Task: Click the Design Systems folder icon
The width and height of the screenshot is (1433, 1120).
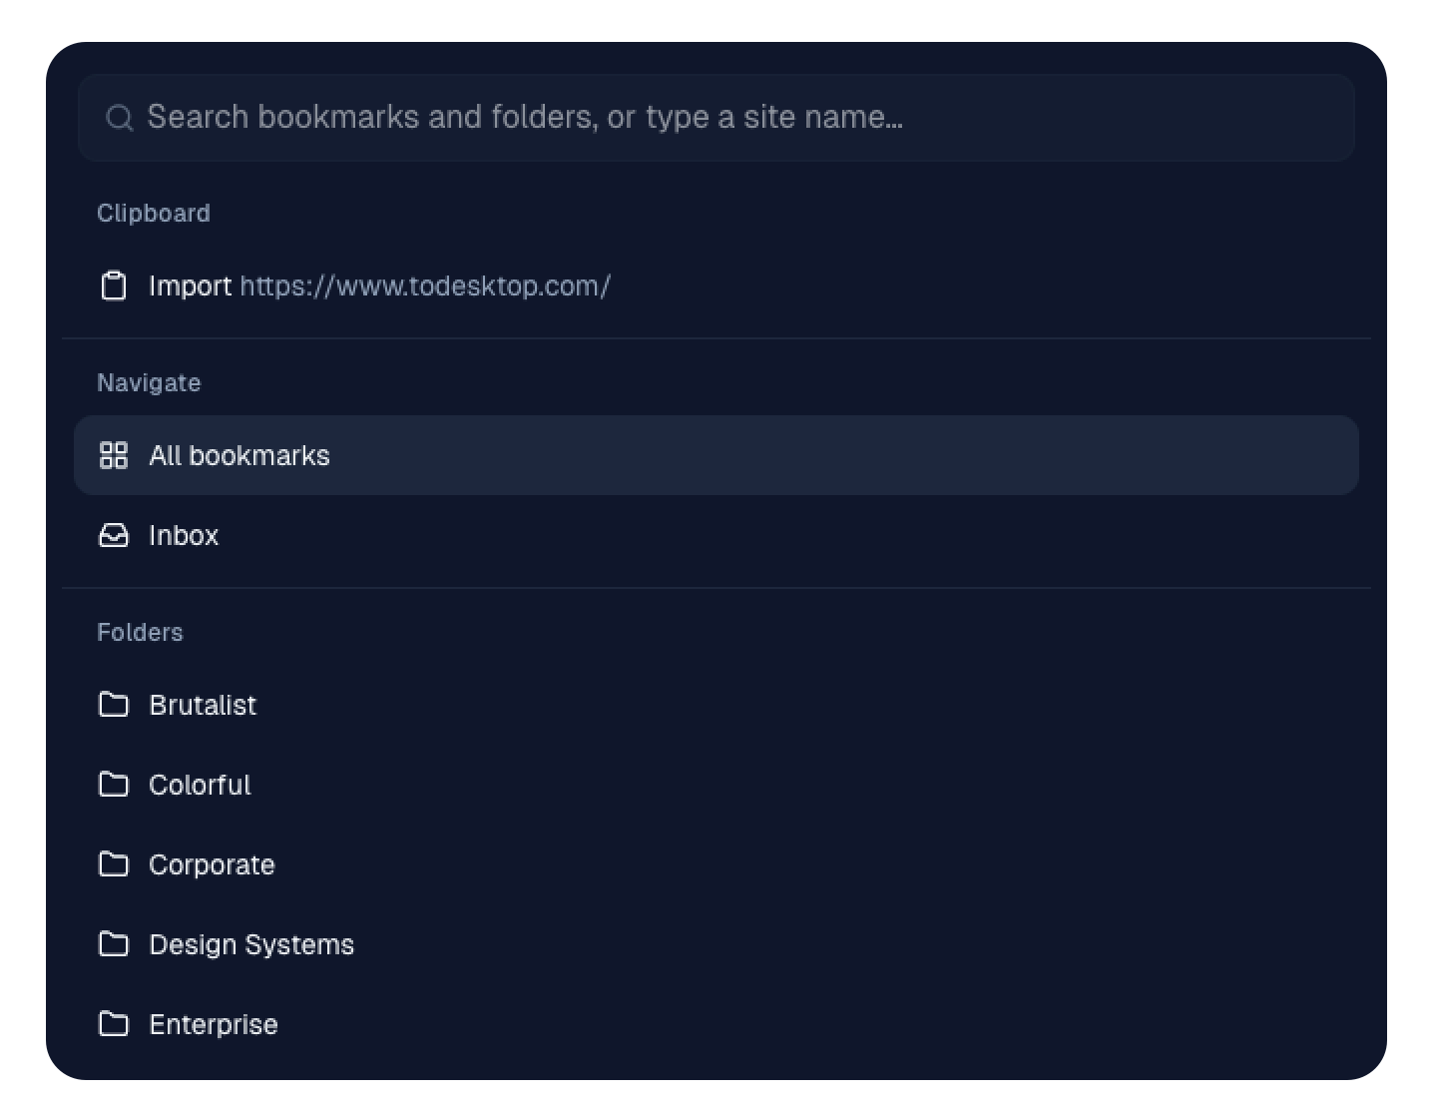Action: (x=114, y=944)
